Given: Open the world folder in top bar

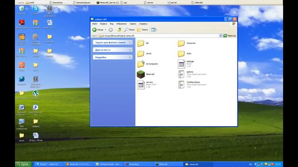Looking at the screenshot, I should [30, 3].
